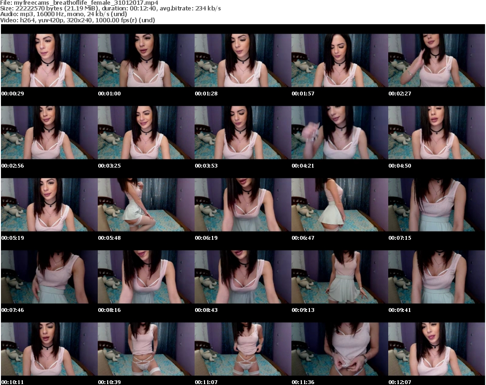Click the timestamp label '00:07:15'

pyautogui.click(x=400, y=238)
